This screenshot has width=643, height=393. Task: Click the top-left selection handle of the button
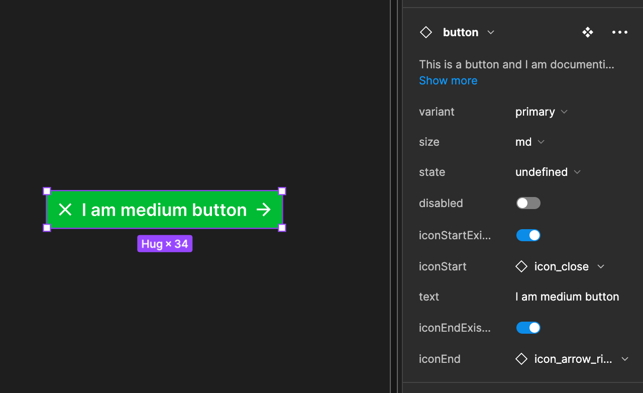[47, 191]
